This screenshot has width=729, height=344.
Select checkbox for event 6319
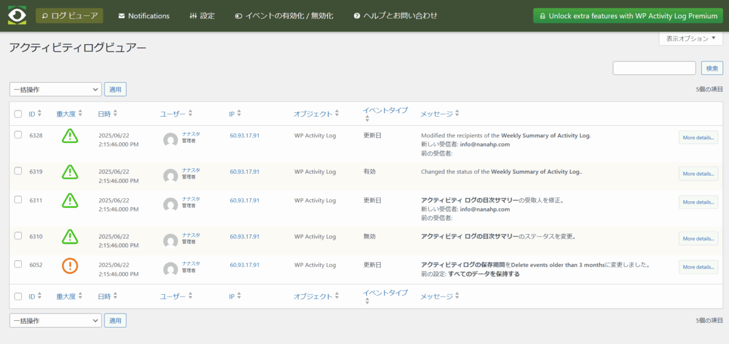(x=18, y=171)
